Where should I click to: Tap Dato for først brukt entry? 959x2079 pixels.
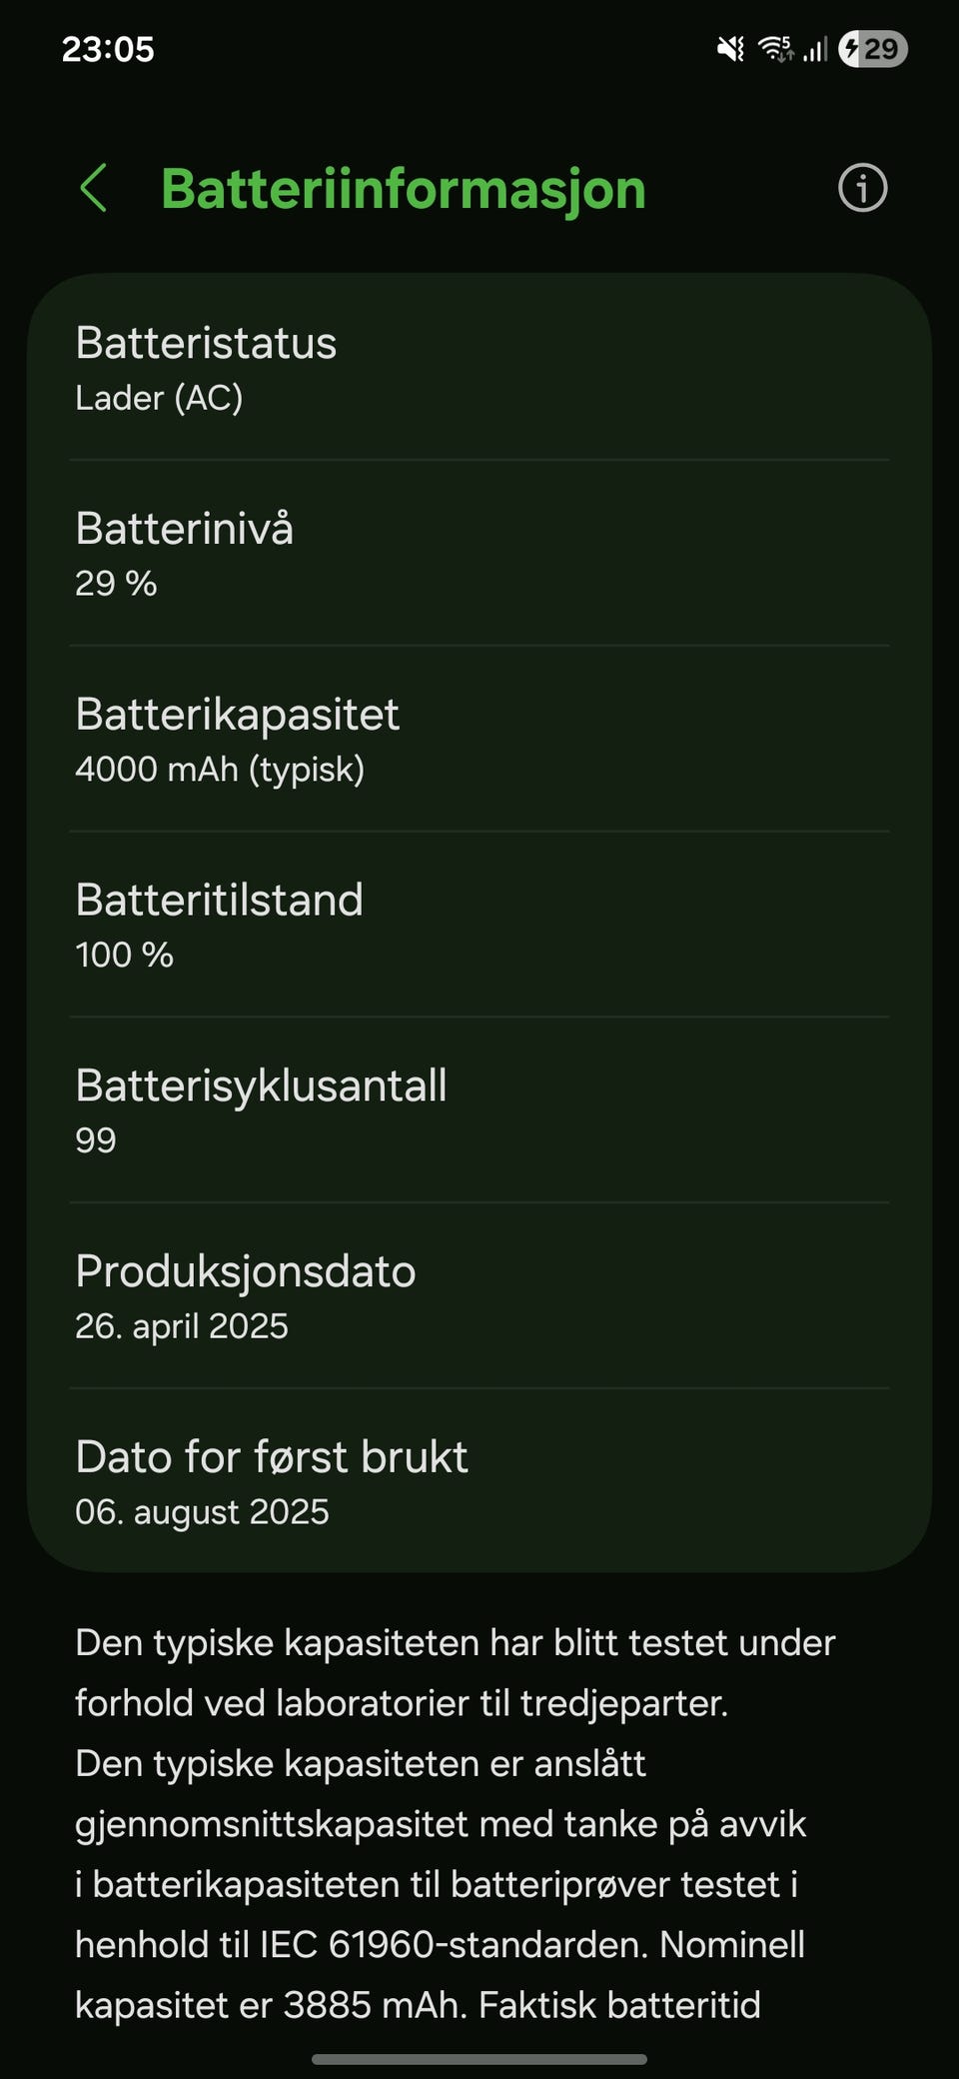tap(479, 1480)
